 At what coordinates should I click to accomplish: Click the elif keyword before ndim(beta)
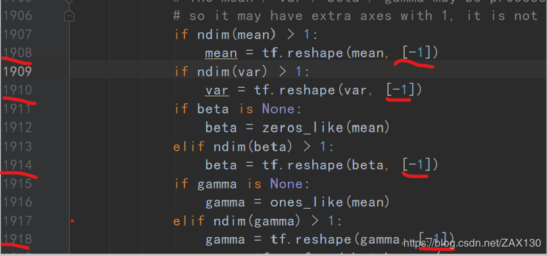[x=189, y=147]
